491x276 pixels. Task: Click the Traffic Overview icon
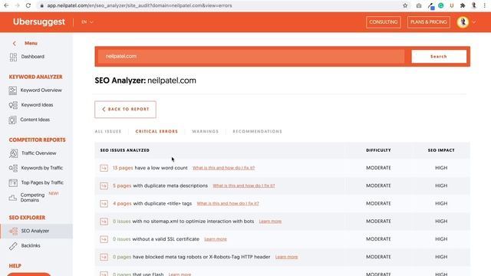[13, 153]
